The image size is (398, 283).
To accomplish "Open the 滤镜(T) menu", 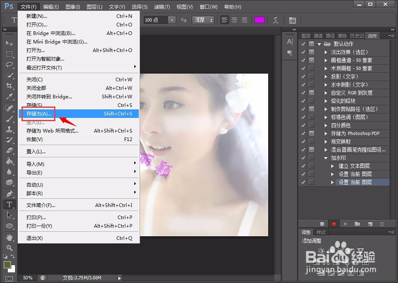I will tap(162, 7).
